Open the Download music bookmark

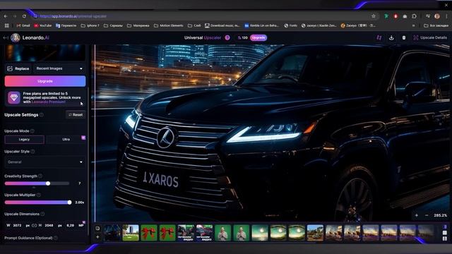click(x=222, y=25)
